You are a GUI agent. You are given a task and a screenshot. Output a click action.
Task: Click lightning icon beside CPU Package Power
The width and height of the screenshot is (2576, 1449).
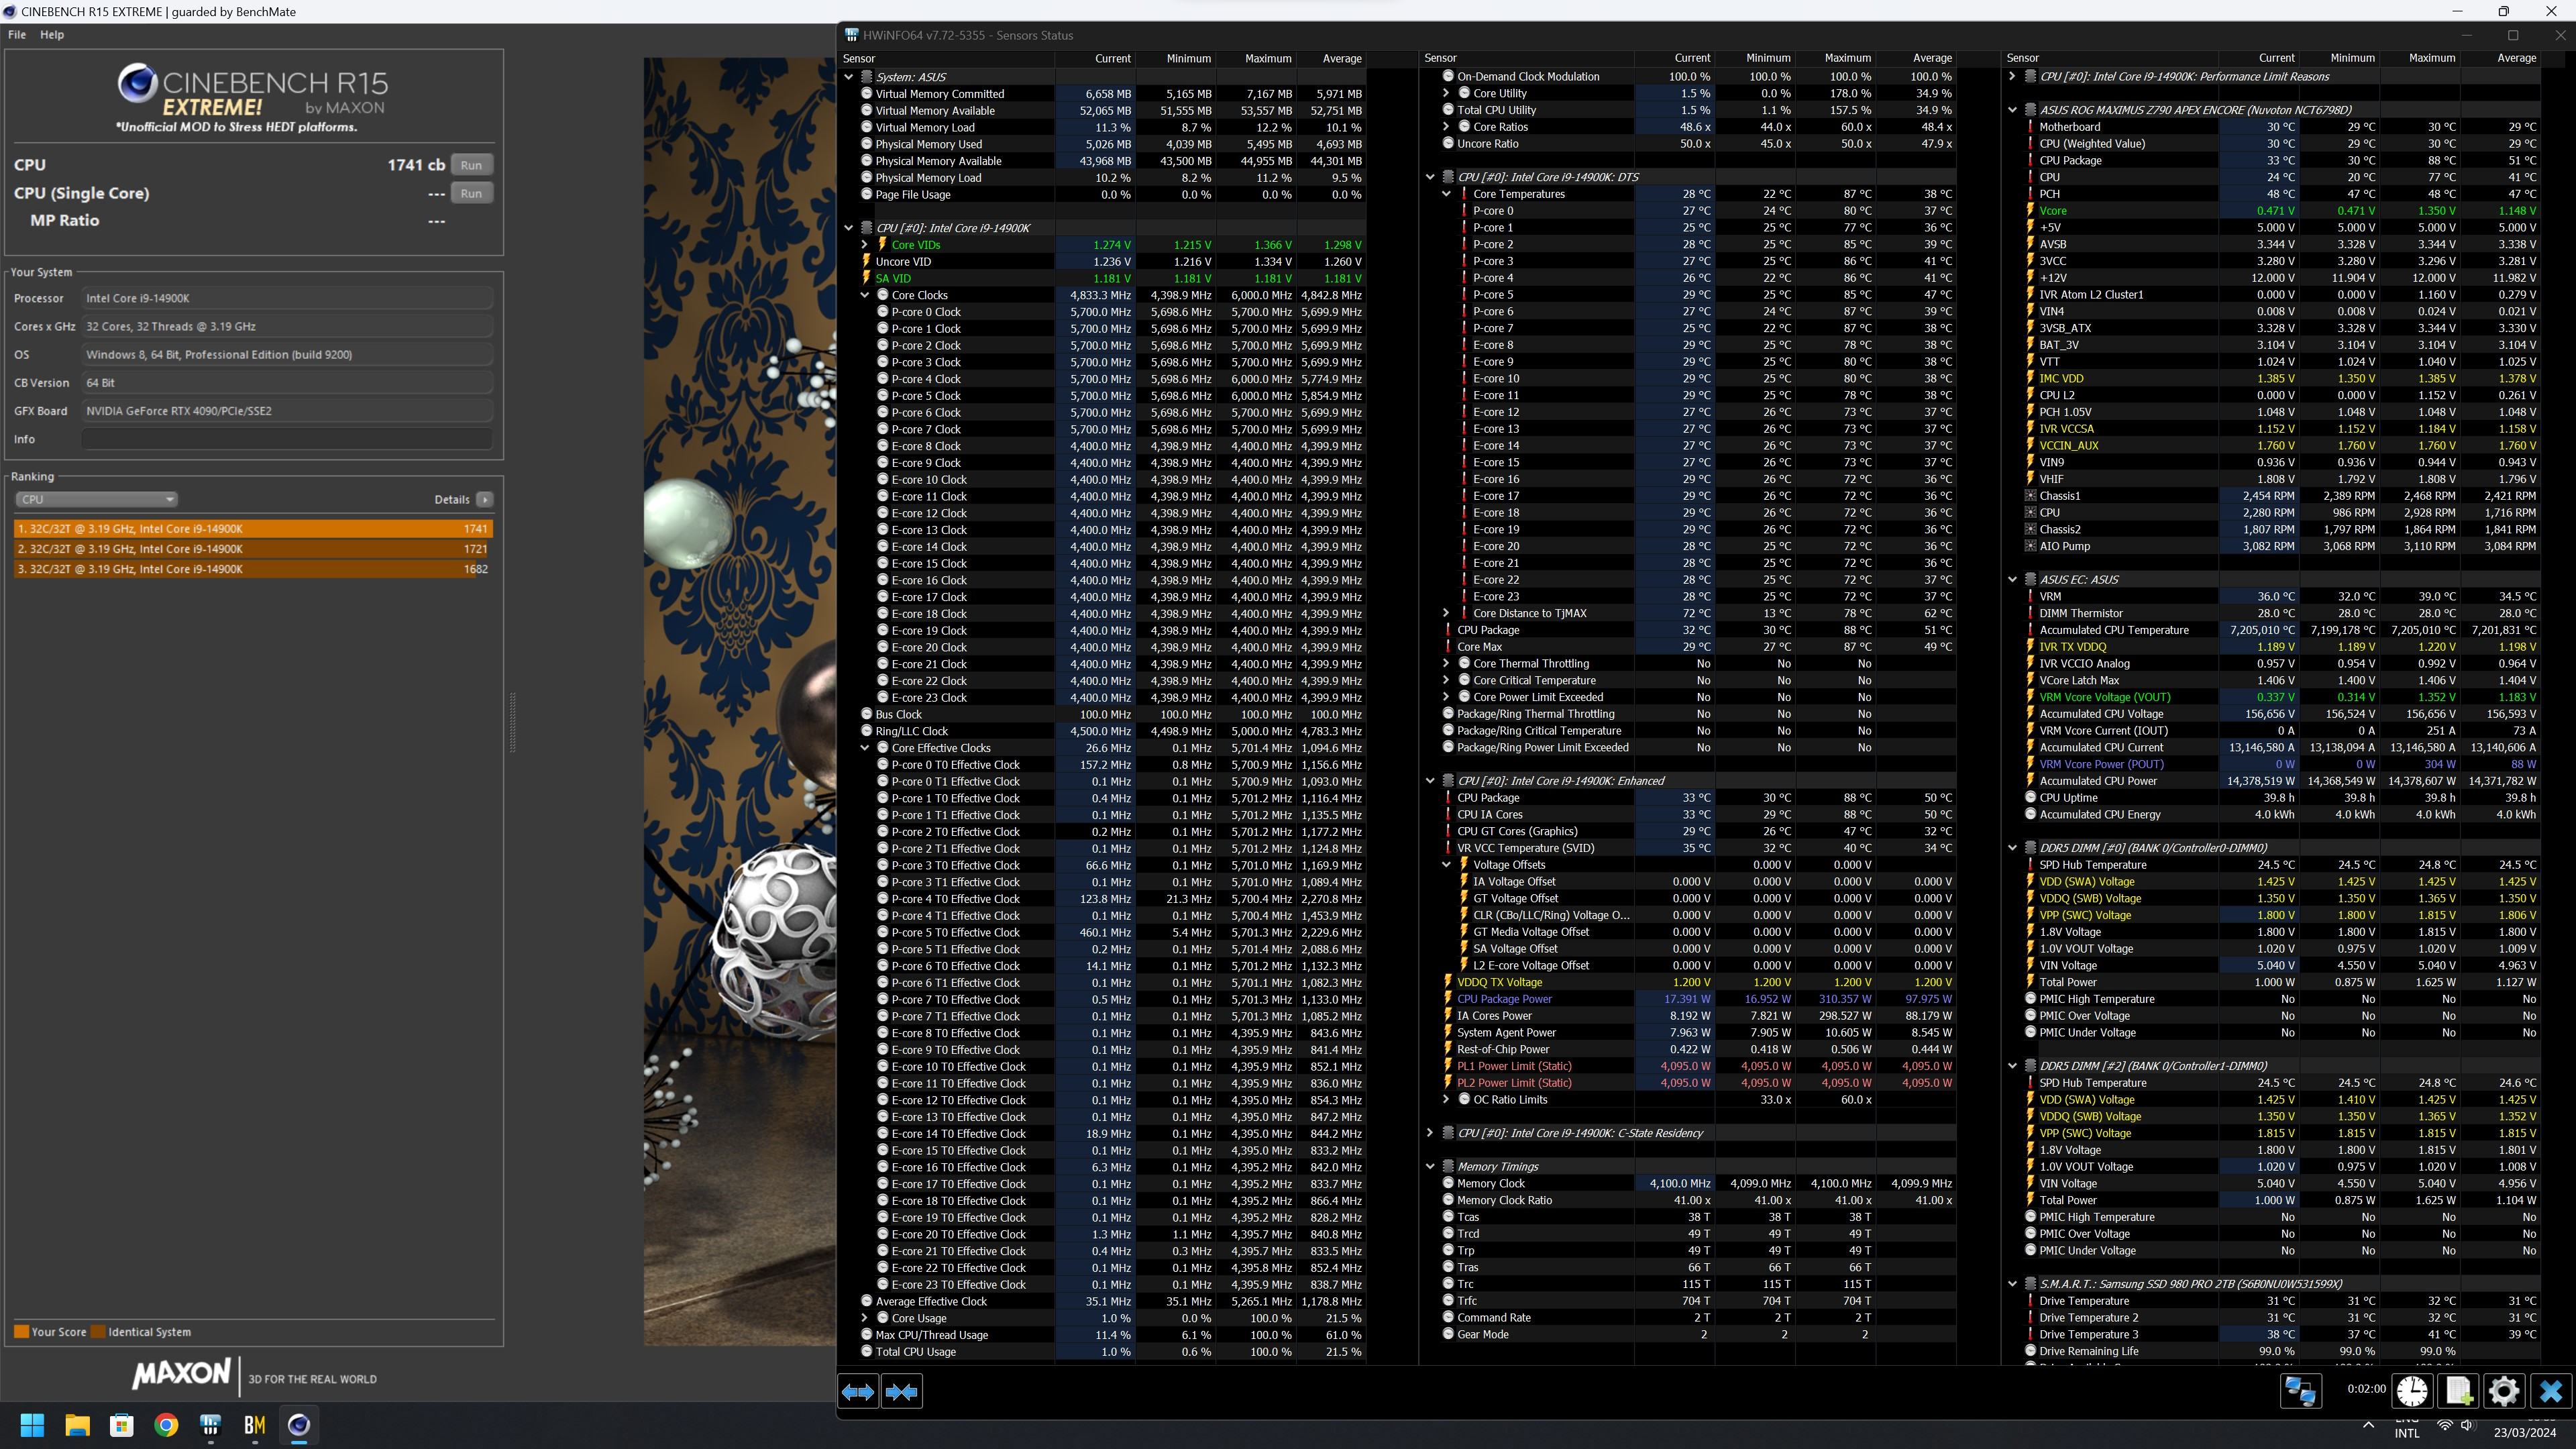tap(1448, 999)
